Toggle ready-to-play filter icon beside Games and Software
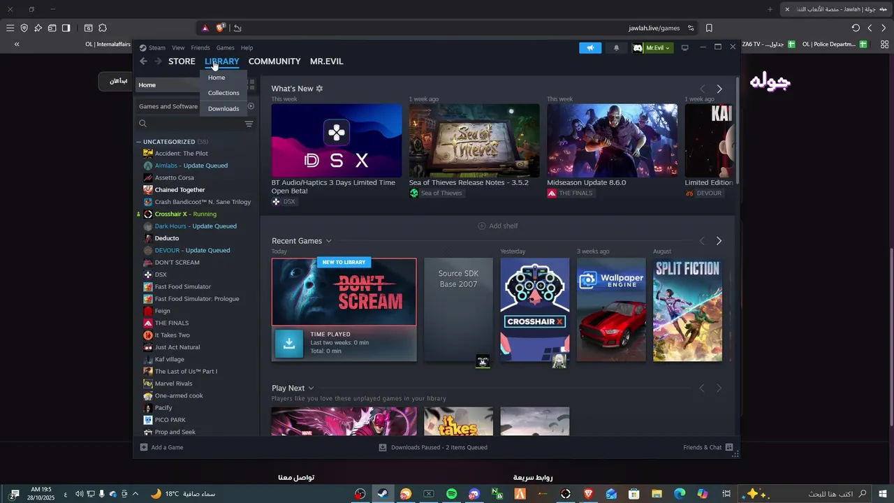The image size is (894, 503). click(251, 106)
